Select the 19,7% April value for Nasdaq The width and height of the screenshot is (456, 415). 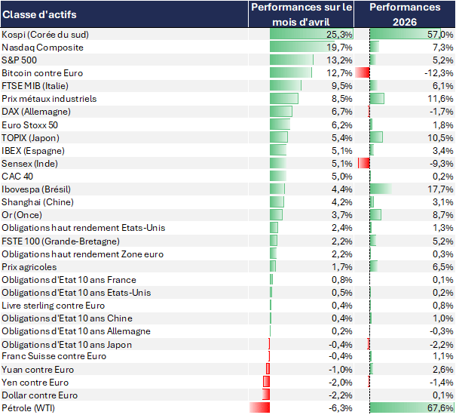[339, 48]
